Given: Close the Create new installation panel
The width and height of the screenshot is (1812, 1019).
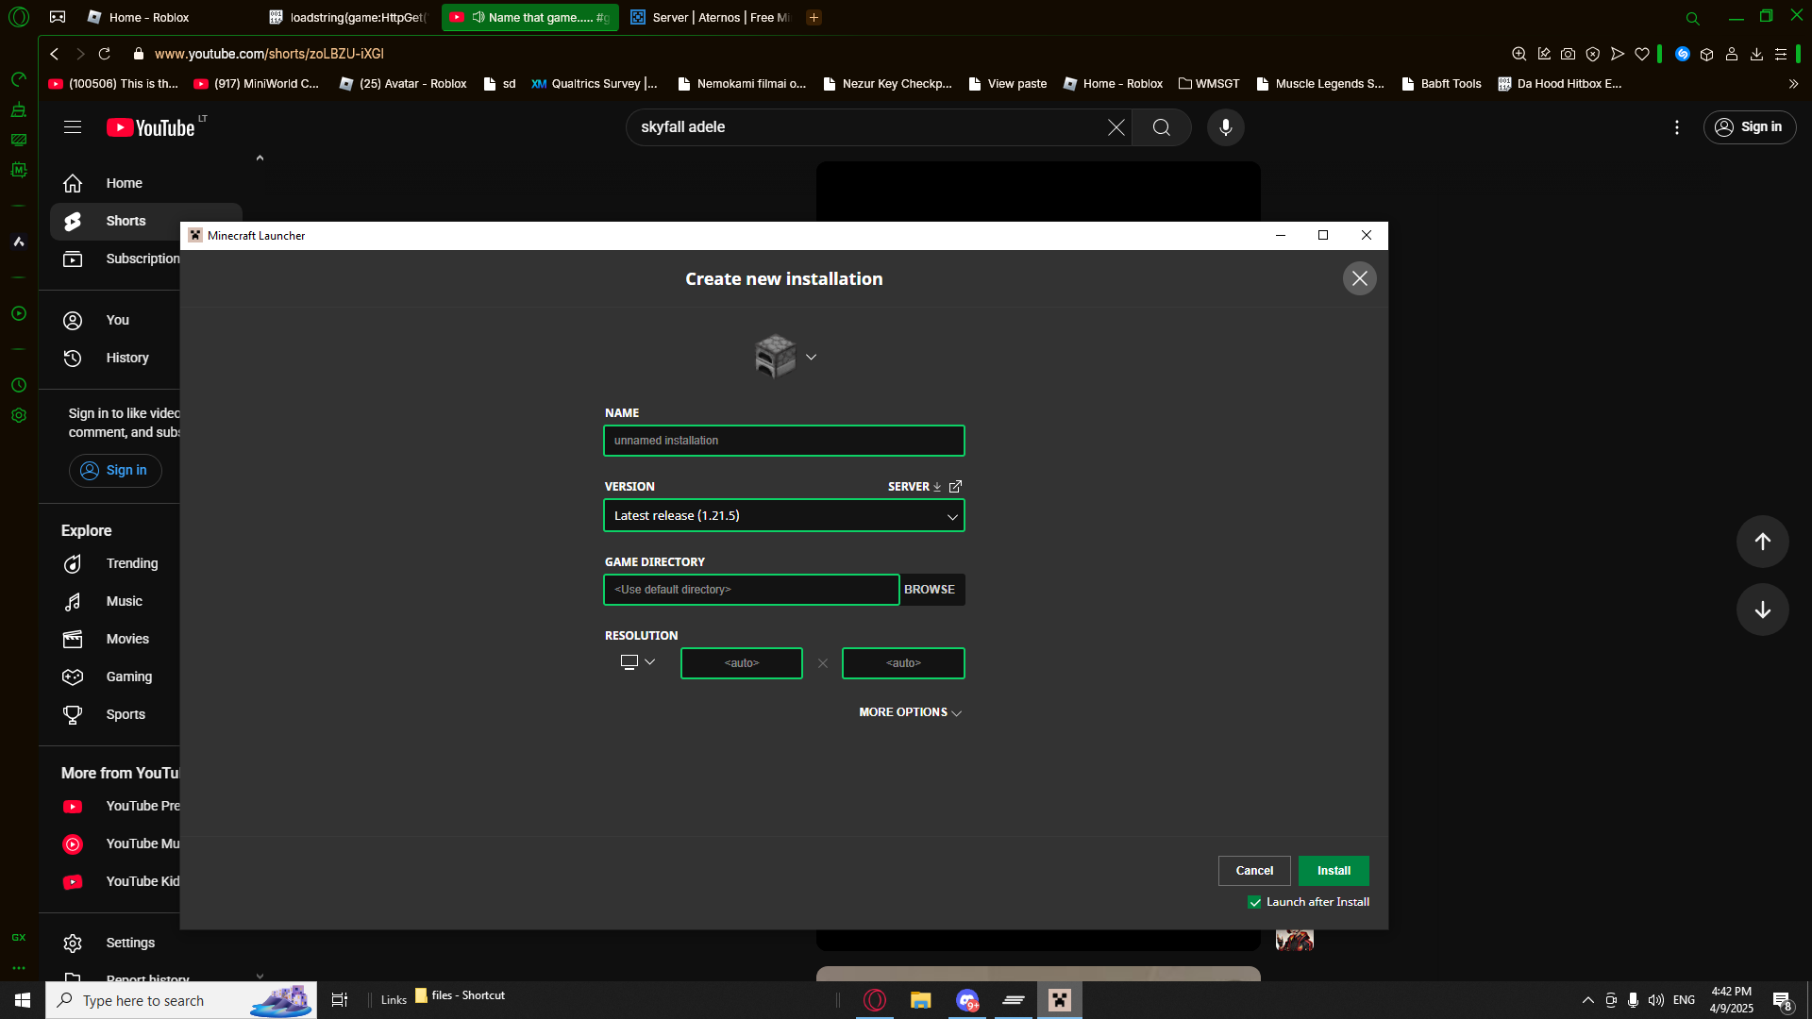Looking at the screenshot, I should click(x=1359, y=278).
